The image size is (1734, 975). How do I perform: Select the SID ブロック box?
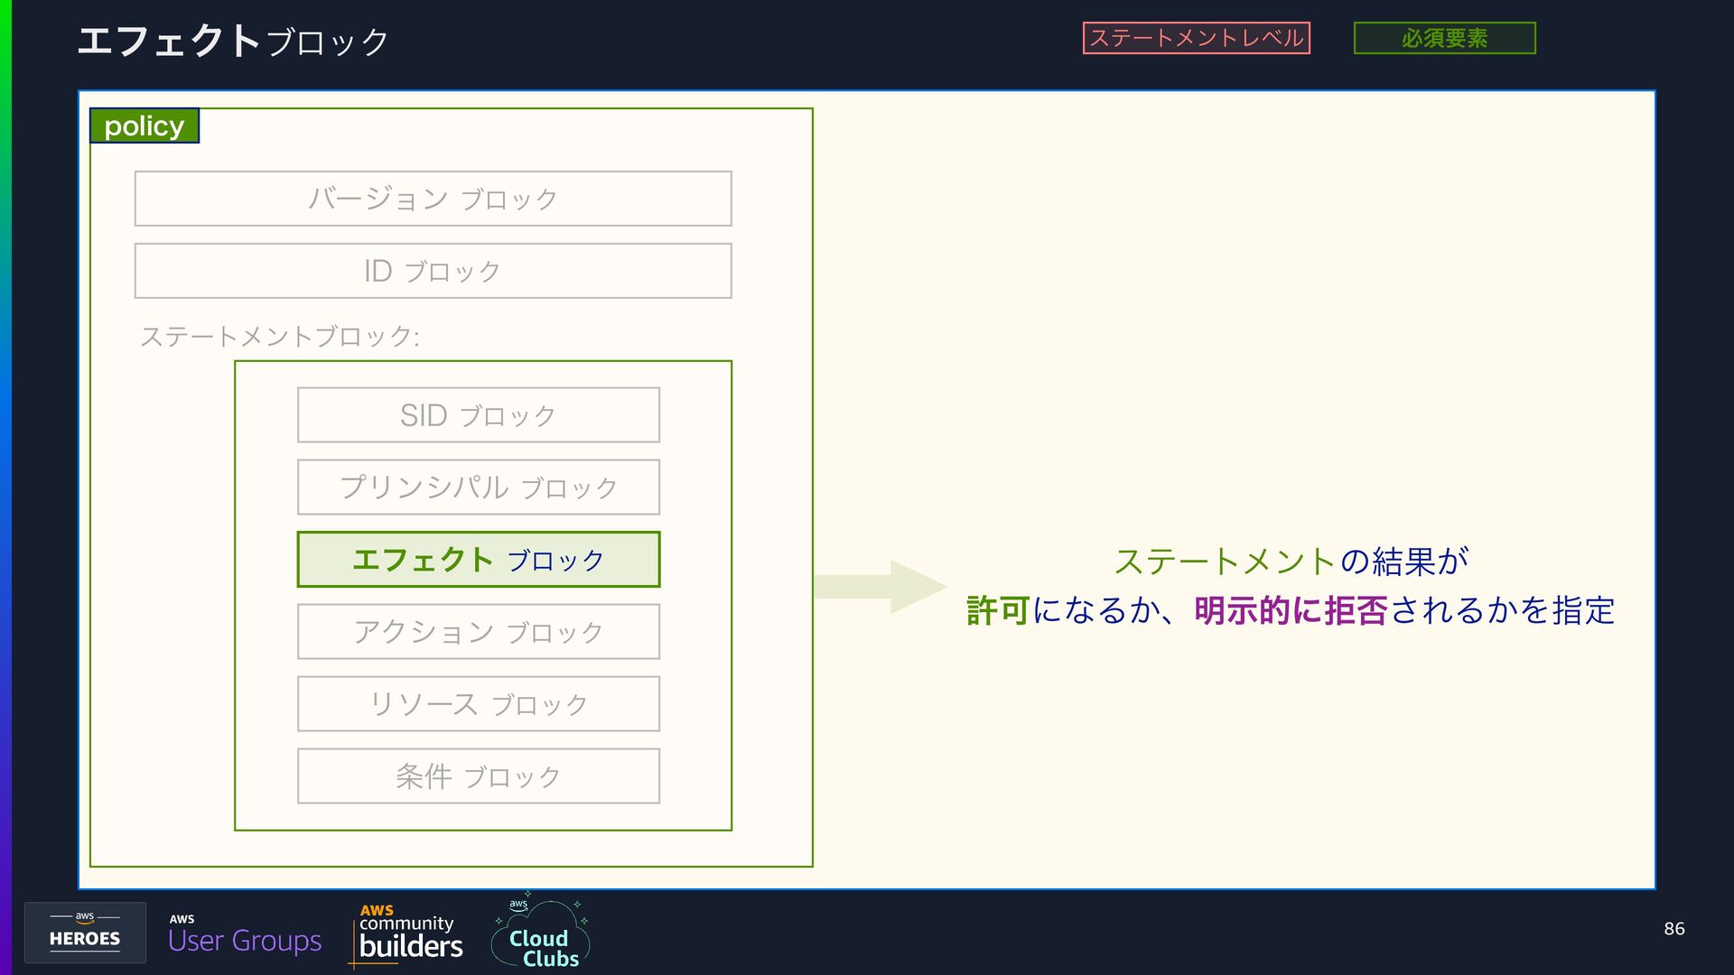479,415
